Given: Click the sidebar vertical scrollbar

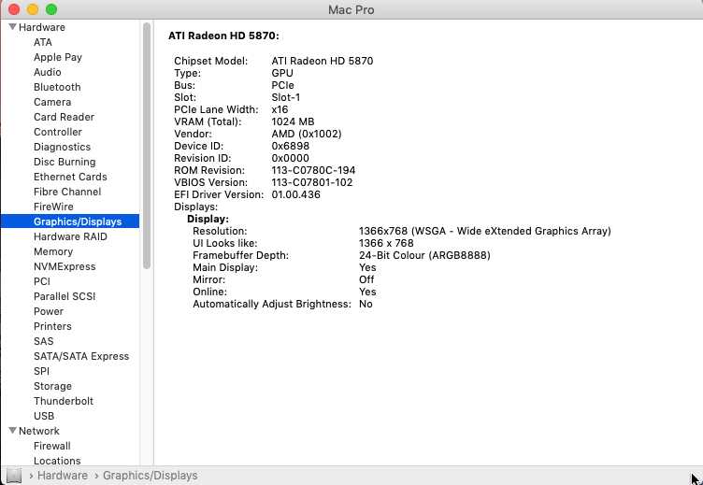Looking at the screenshot, I should coord(147,146).
